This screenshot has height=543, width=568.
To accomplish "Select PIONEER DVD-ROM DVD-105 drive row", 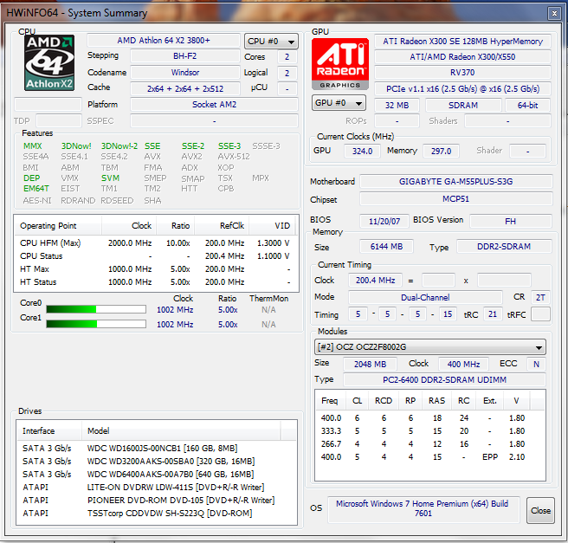I will 157,501.
